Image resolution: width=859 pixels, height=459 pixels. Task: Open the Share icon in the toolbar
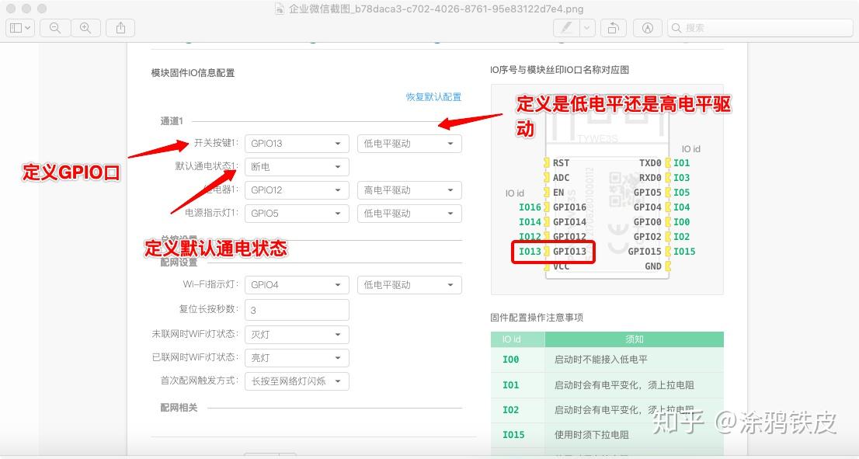click(x=120, y=28)
